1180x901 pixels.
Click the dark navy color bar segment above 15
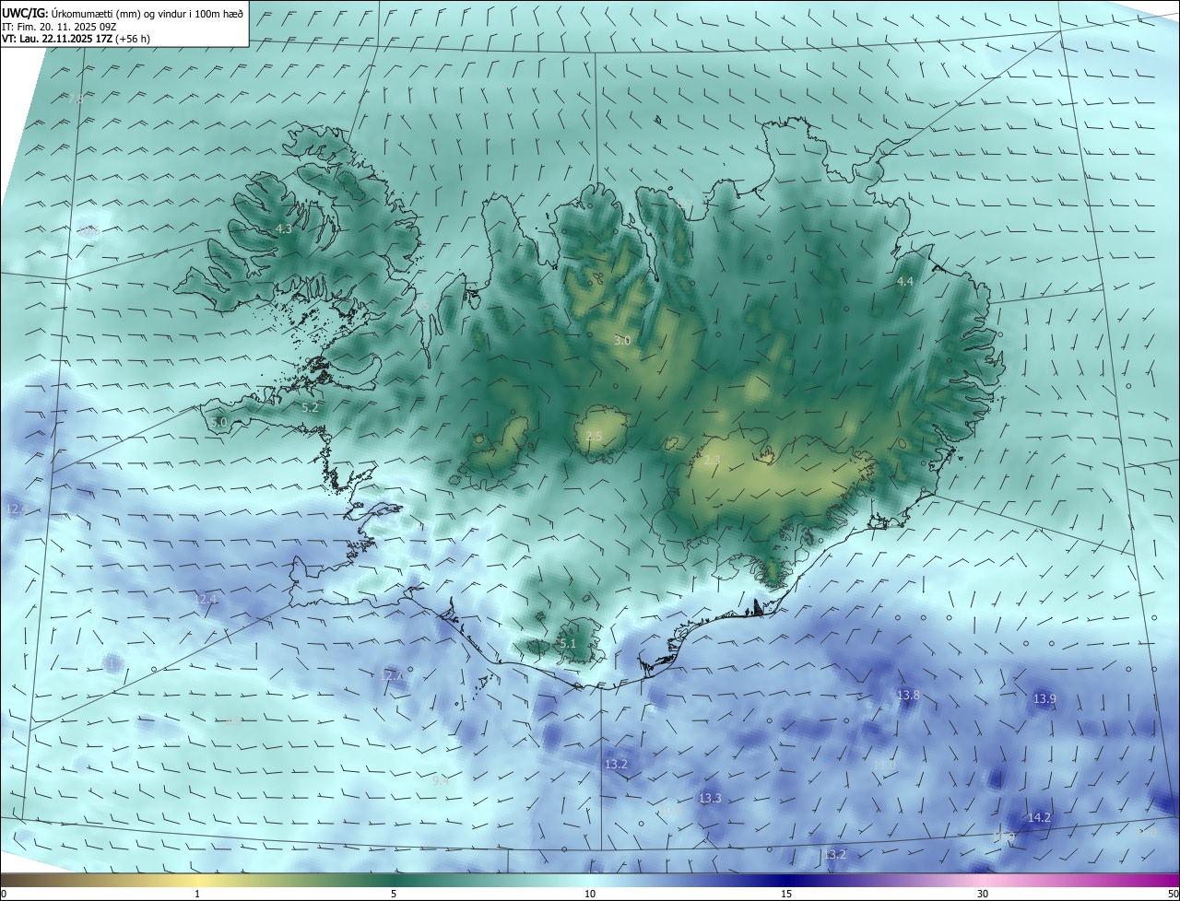click(786, 880)
